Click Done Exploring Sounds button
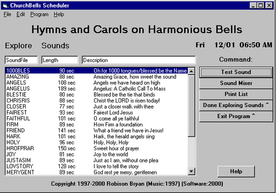This screenshot has height=193, width=276. click(x=236, y=105)
